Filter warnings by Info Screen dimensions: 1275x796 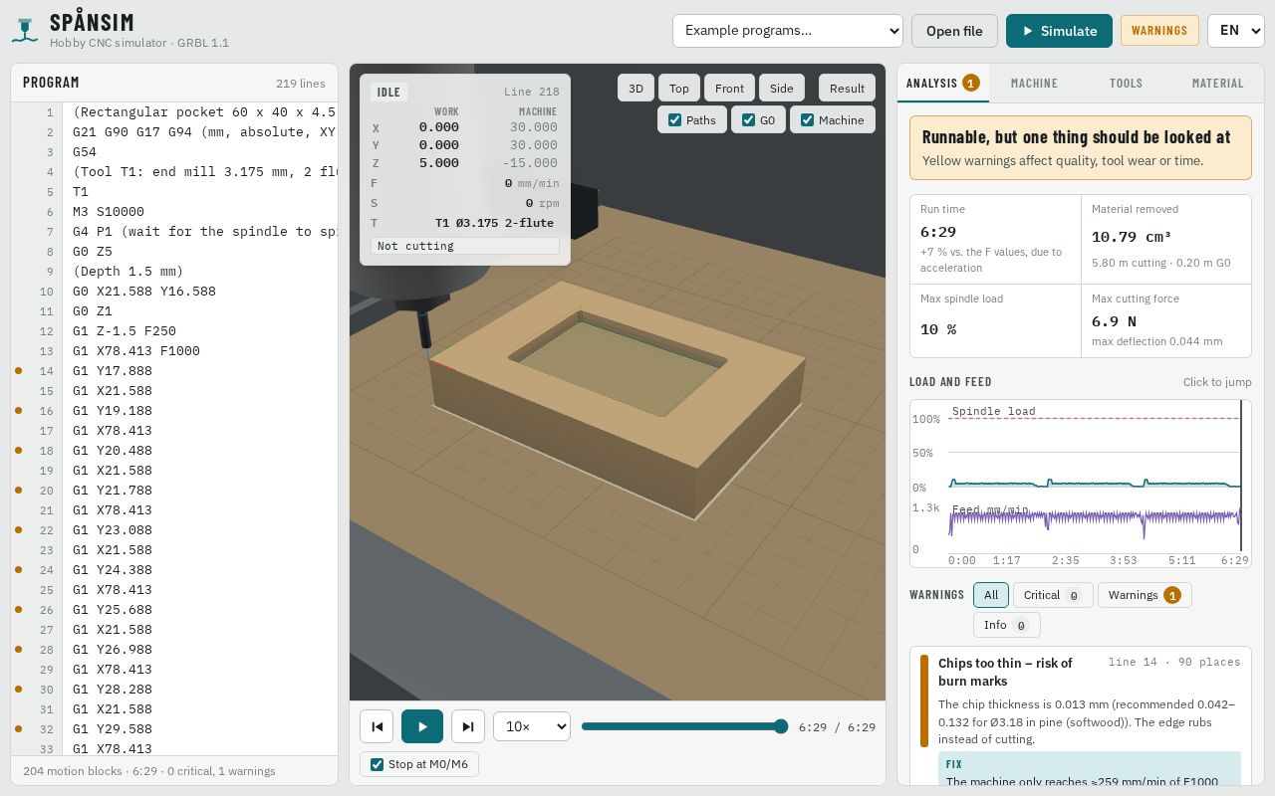[1007, 625]
